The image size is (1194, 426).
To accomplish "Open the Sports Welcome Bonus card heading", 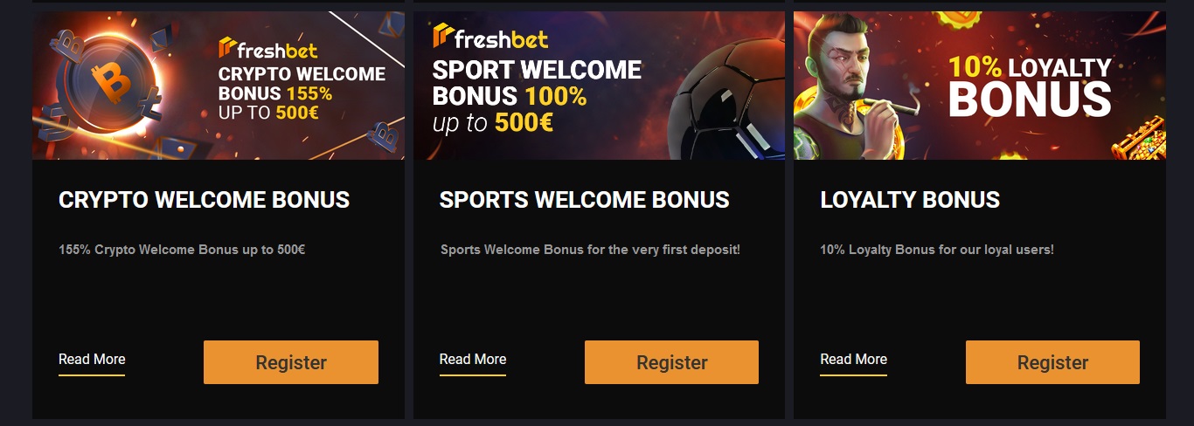I will click(584, 200).
